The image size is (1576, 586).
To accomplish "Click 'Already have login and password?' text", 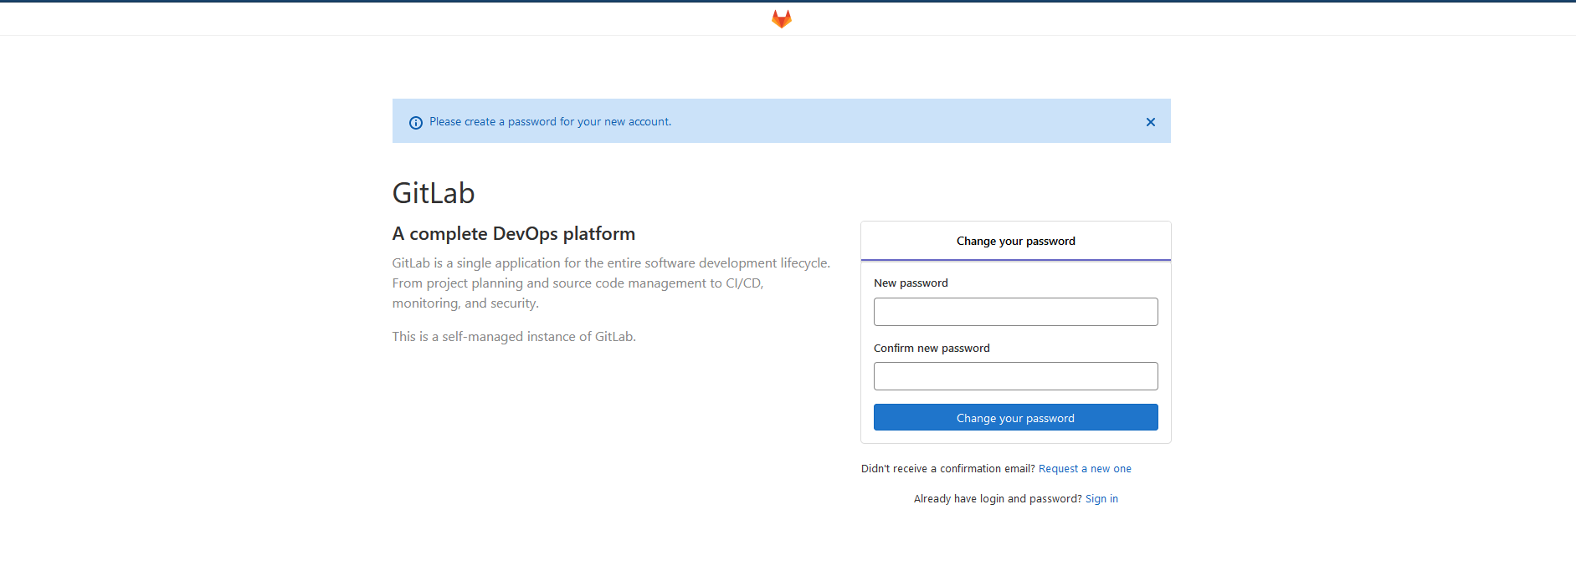I will pos(998,499).
